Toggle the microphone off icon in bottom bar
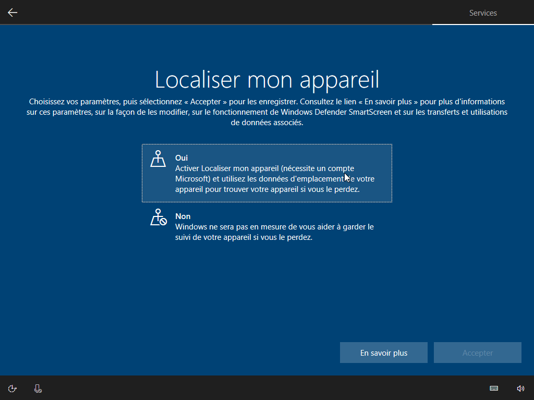The height and width of the screenshot is (400, 534). click(38, 389)
